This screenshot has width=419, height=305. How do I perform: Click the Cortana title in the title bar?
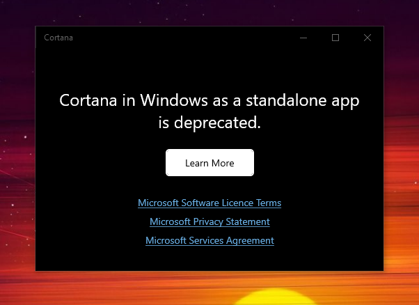pyautogui.click(x=58, y=38)
